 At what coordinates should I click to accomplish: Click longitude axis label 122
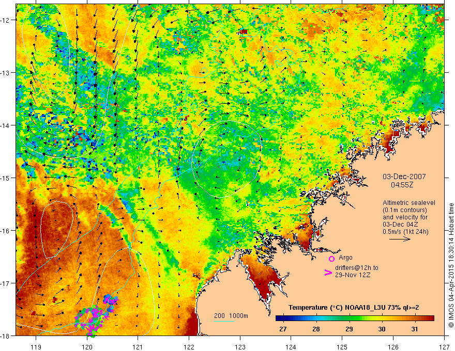pyautogui.click(x=189, y=347)
